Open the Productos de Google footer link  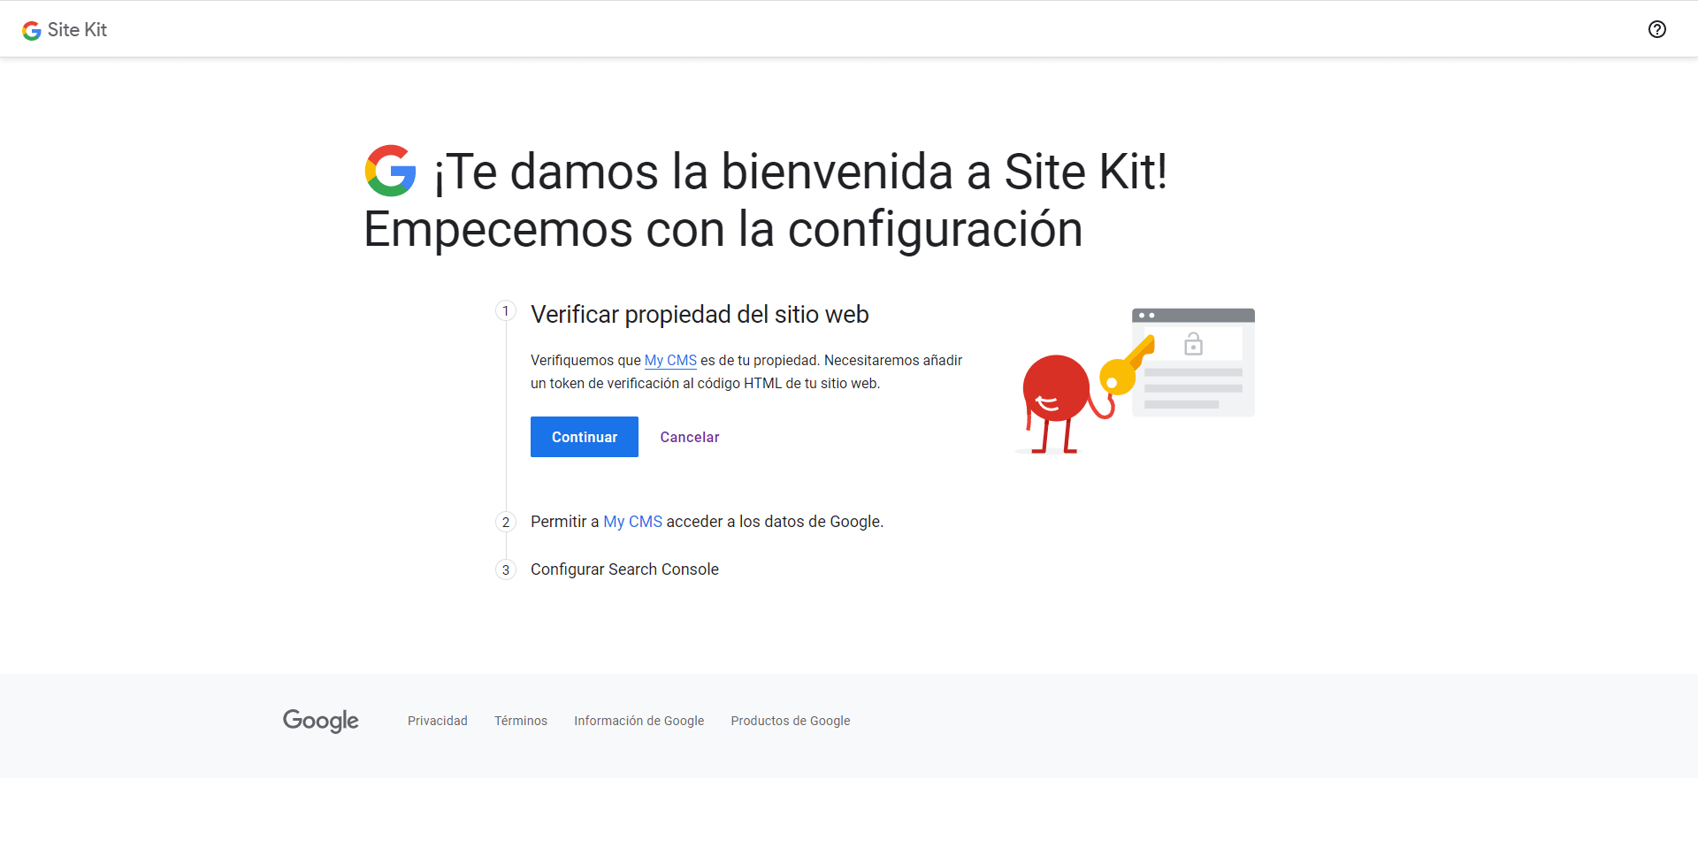(791, 721)
